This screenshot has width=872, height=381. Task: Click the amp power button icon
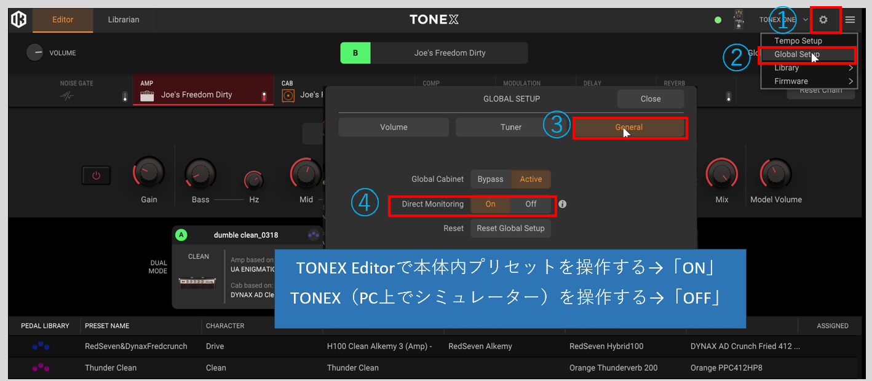(x=95, y=175)
